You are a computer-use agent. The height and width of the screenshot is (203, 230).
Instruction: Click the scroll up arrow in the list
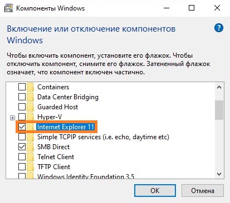coord(219,87)
